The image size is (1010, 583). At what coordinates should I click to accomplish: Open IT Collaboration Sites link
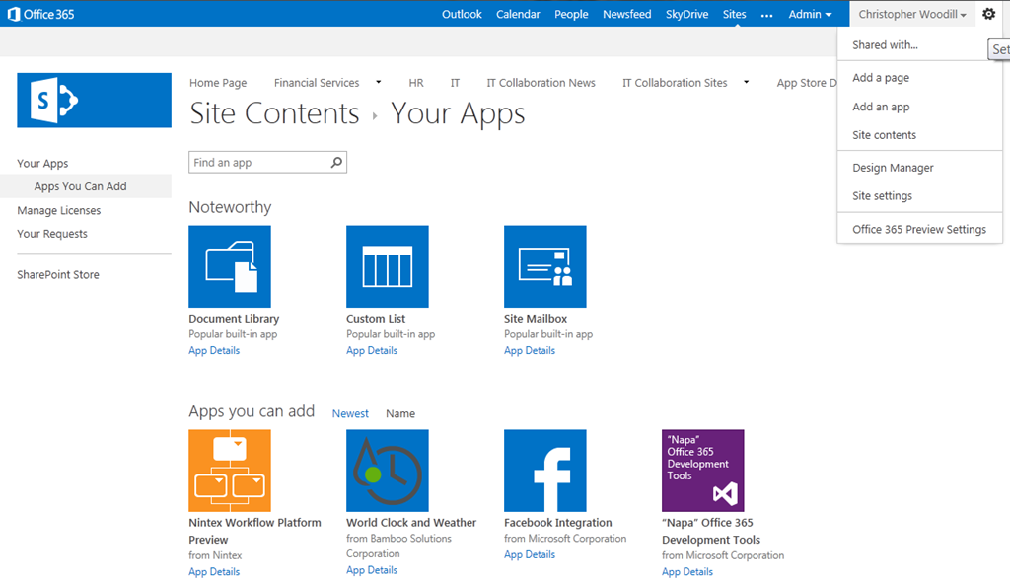pyautogui.click(x=675, y=83)
